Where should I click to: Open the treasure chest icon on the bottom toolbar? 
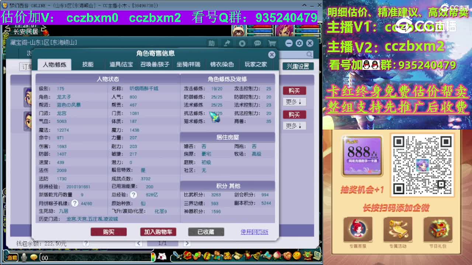(187, 257)
